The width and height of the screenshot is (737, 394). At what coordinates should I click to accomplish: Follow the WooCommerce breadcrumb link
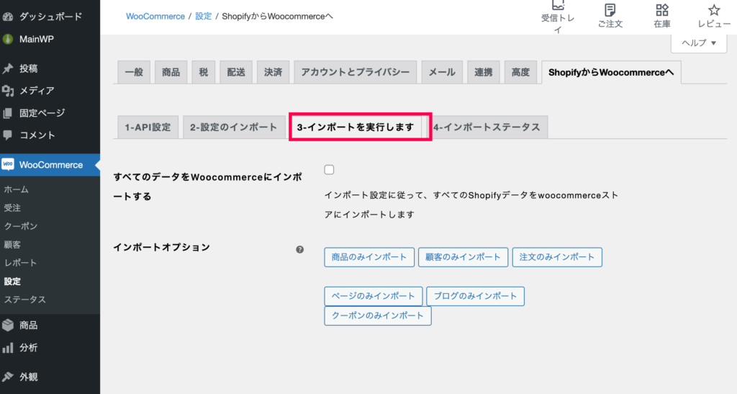coord(155,17)
